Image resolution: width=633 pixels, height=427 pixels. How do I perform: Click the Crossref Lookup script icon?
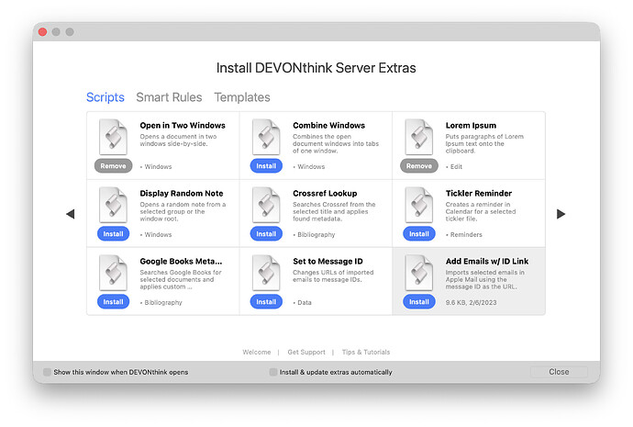[x=266, y=205]
